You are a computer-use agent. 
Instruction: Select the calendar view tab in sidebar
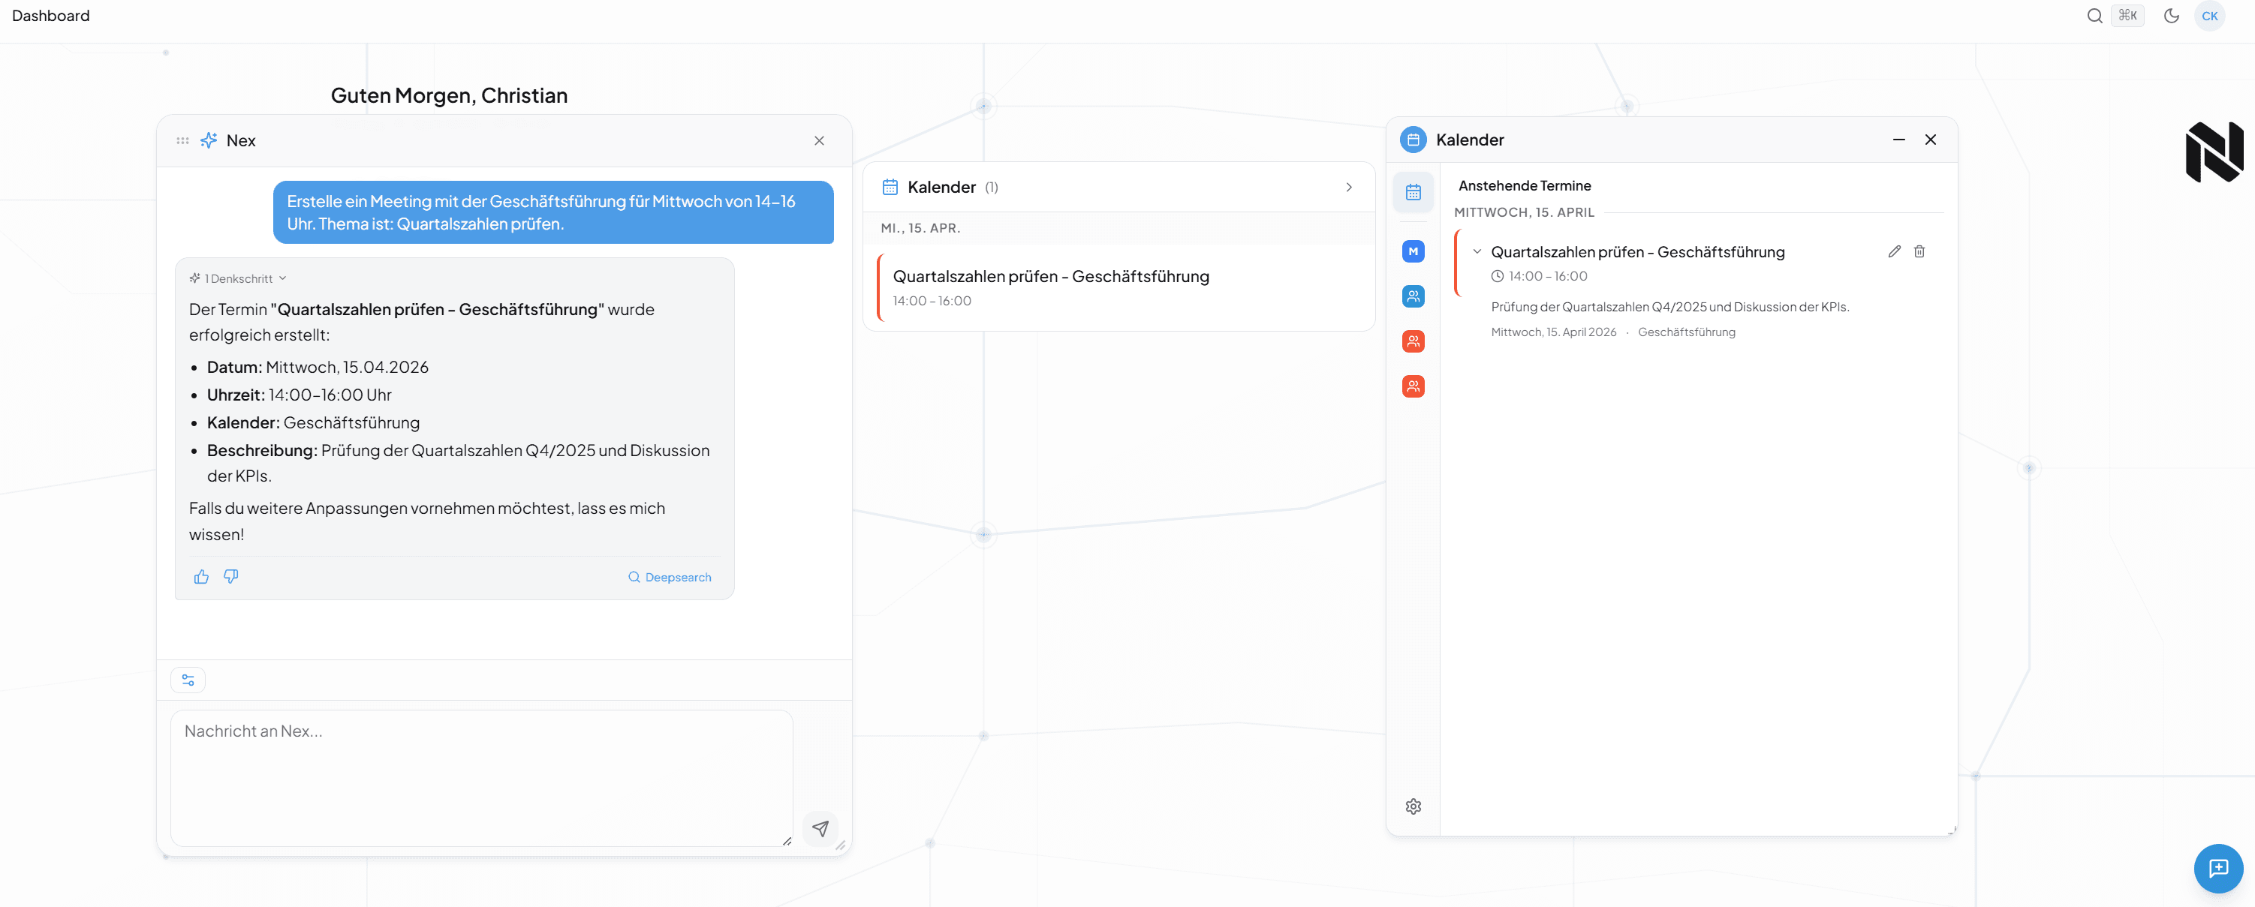tap(1413, 192)
